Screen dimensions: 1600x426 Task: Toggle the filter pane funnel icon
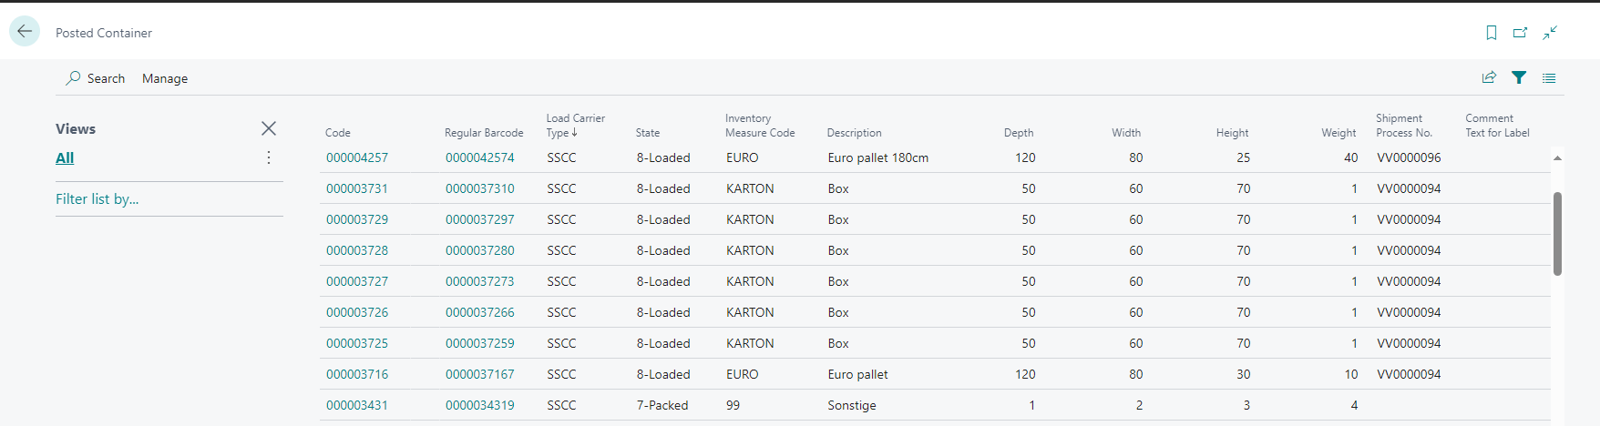(1519, 77)
